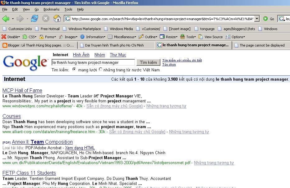
Task: Switch to the Dai Truyen hinh tab
Action: coord(116,45)
